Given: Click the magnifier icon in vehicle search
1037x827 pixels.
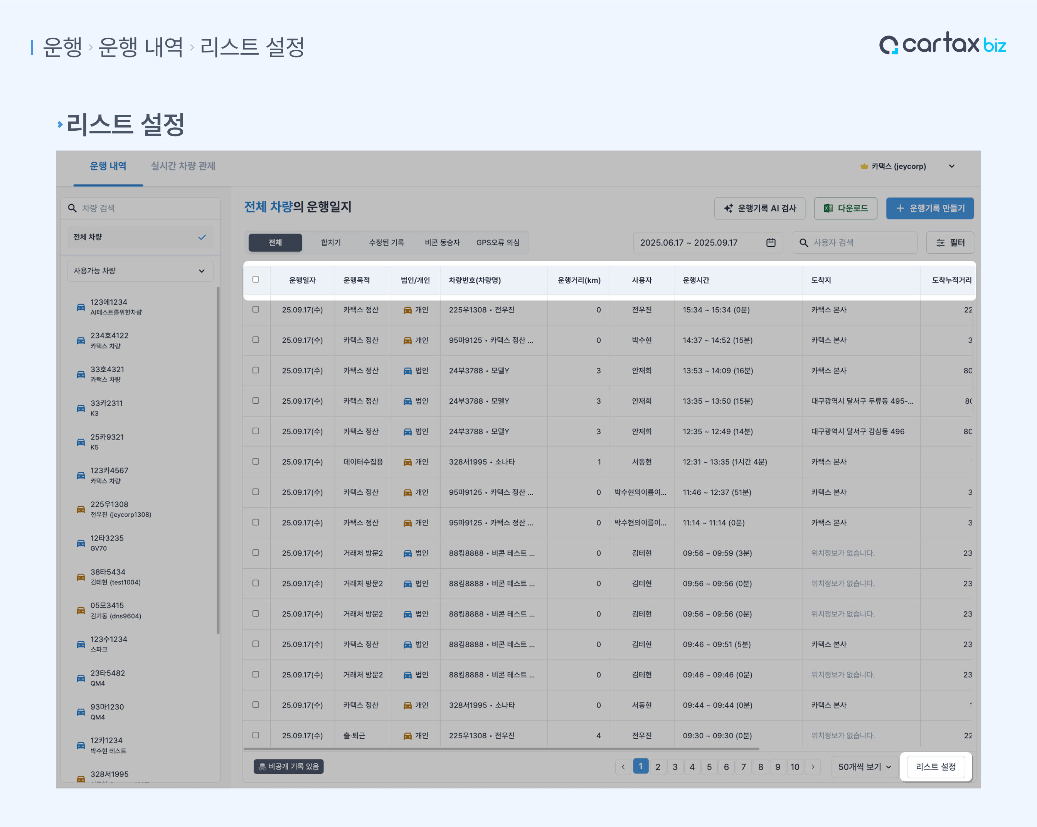Looking at the screenshot, I should [x=72, y=208].
